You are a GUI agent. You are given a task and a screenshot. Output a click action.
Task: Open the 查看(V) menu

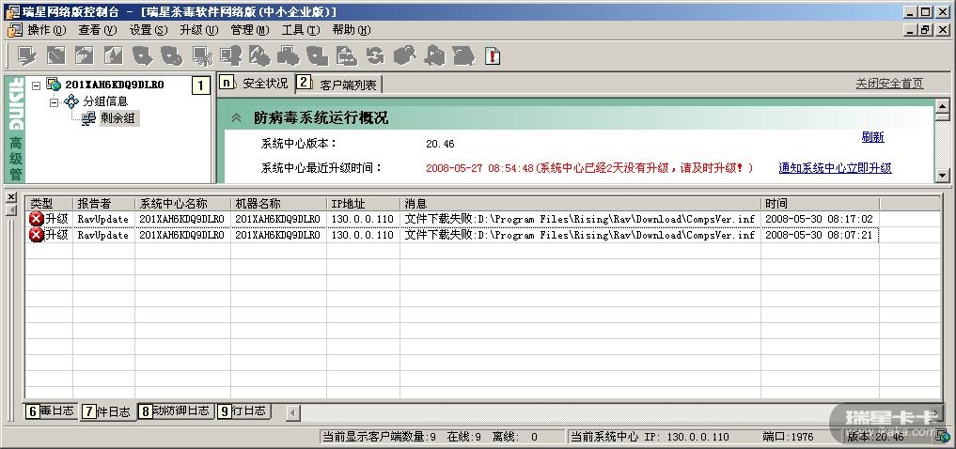[x=98, y=30]
